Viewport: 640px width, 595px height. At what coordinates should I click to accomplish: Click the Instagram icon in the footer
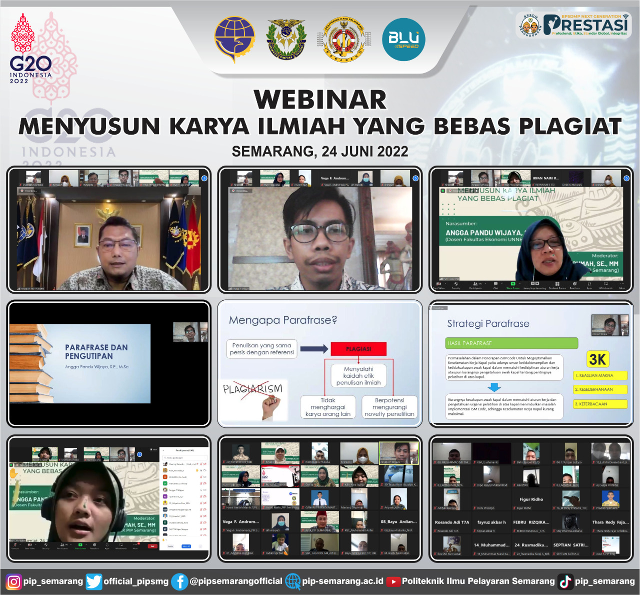click(13, 581)
